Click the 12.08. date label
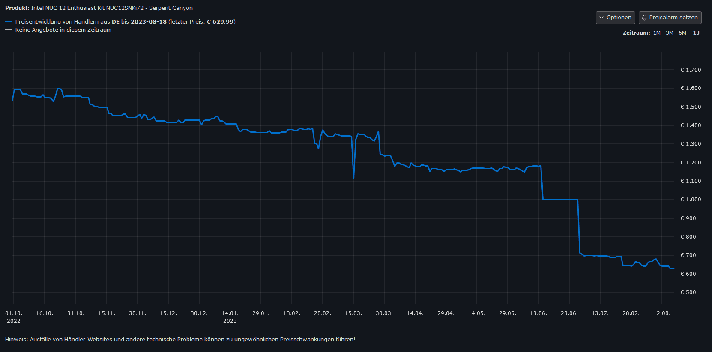Viewport: 712px width, 352px height. tap(662, 313)
